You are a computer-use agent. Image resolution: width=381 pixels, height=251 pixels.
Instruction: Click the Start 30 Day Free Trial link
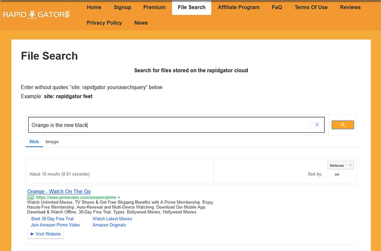click(52, 219)
